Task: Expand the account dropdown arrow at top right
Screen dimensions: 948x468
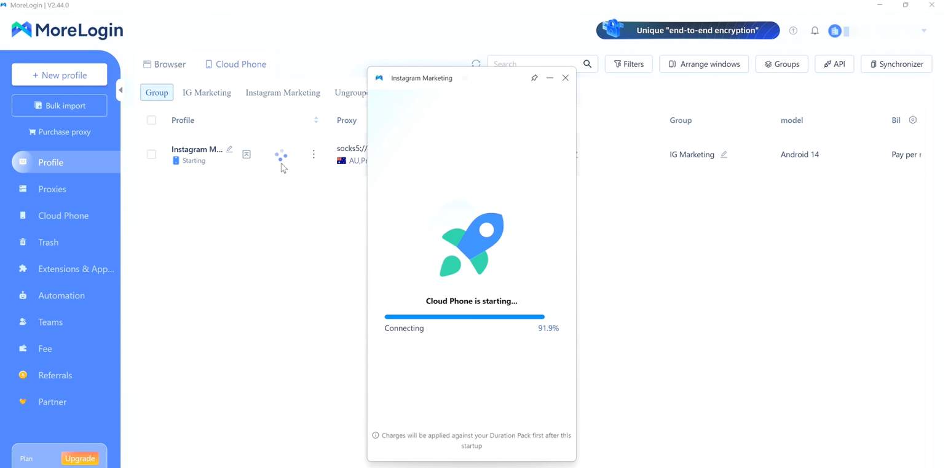Action: (923, 31)
